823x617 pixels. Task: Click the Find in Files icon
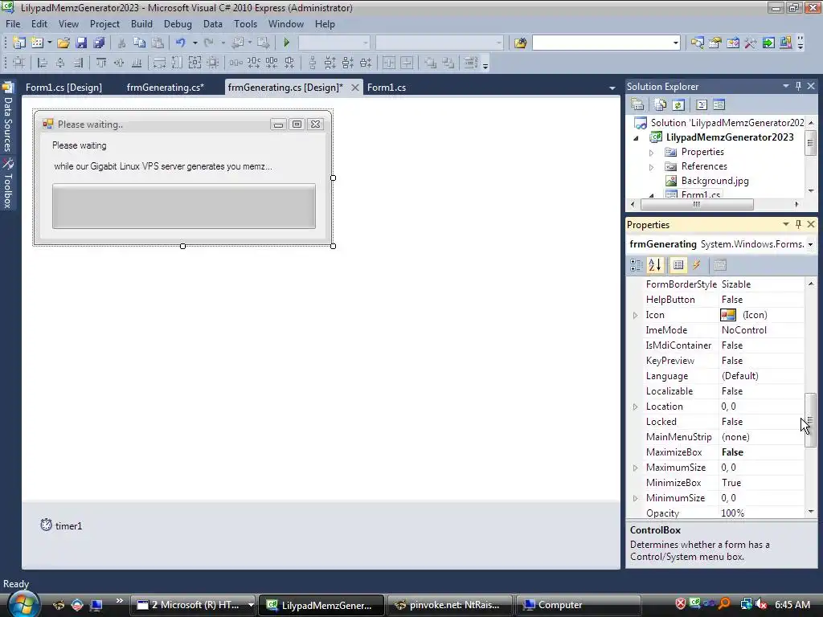[520, 43]
